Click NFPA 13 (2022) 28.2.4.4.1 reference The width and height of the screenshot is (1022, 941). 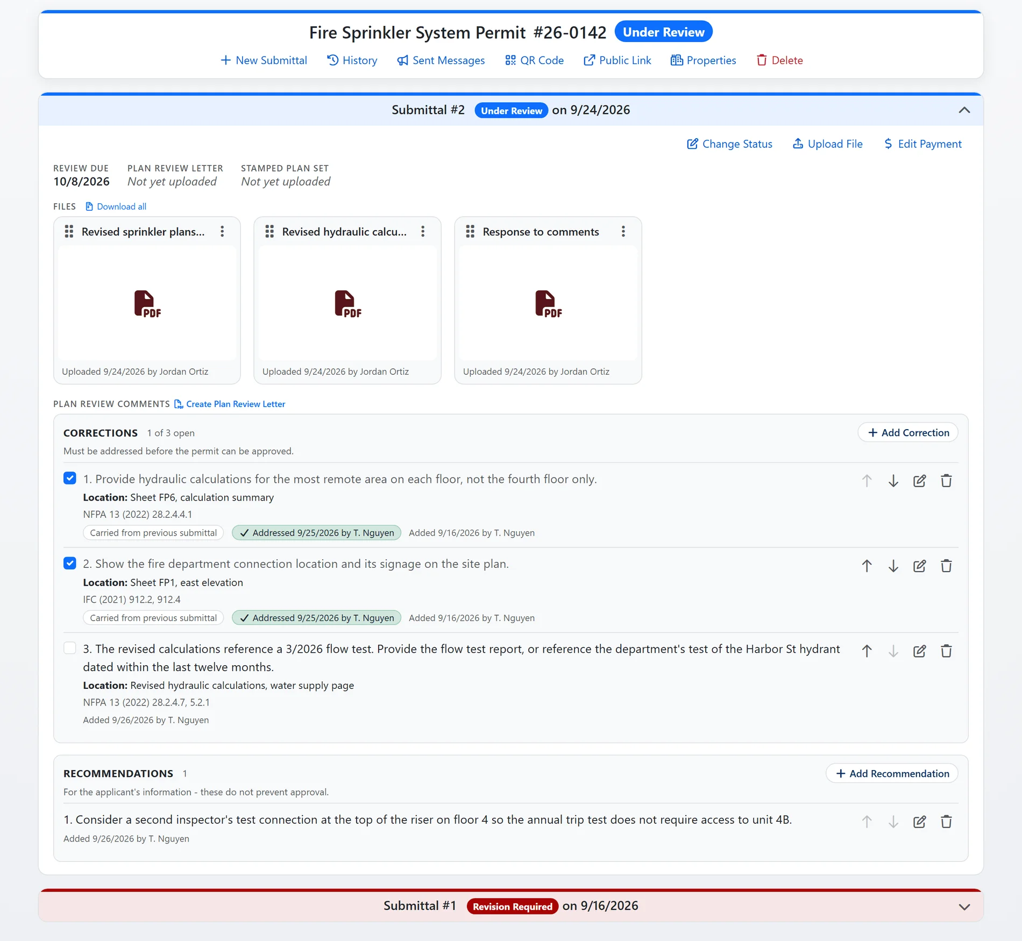coord(138,515)
